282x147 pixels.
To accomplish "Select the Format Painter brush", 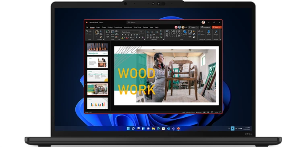I will [x=101, y=37].
